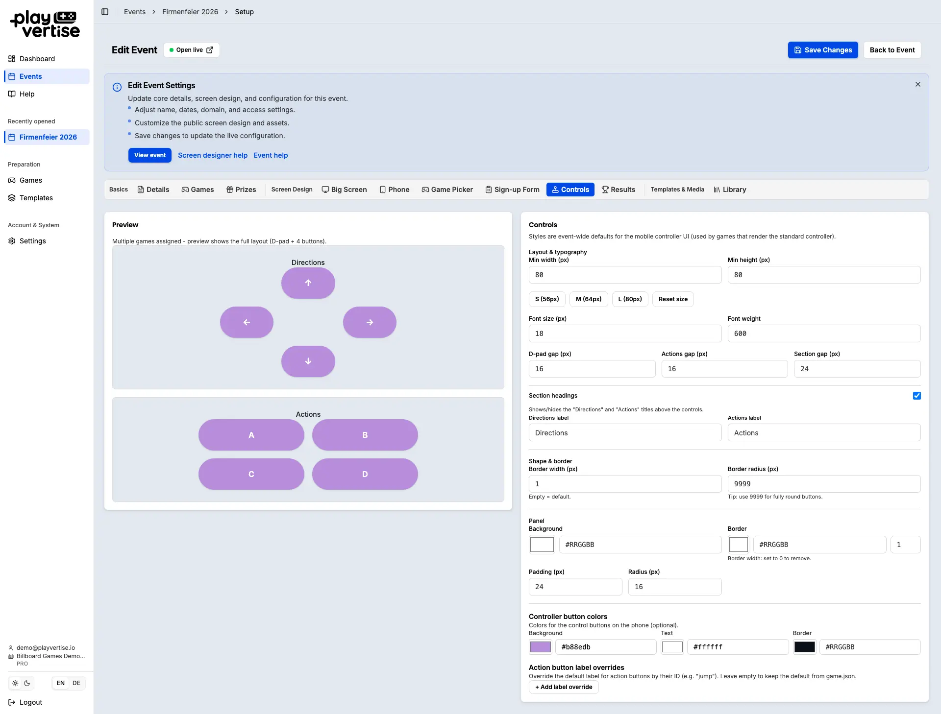Viewport: 941px width, 714px height.
Task: Open the Events sidebar item
Action: point(47,76)
